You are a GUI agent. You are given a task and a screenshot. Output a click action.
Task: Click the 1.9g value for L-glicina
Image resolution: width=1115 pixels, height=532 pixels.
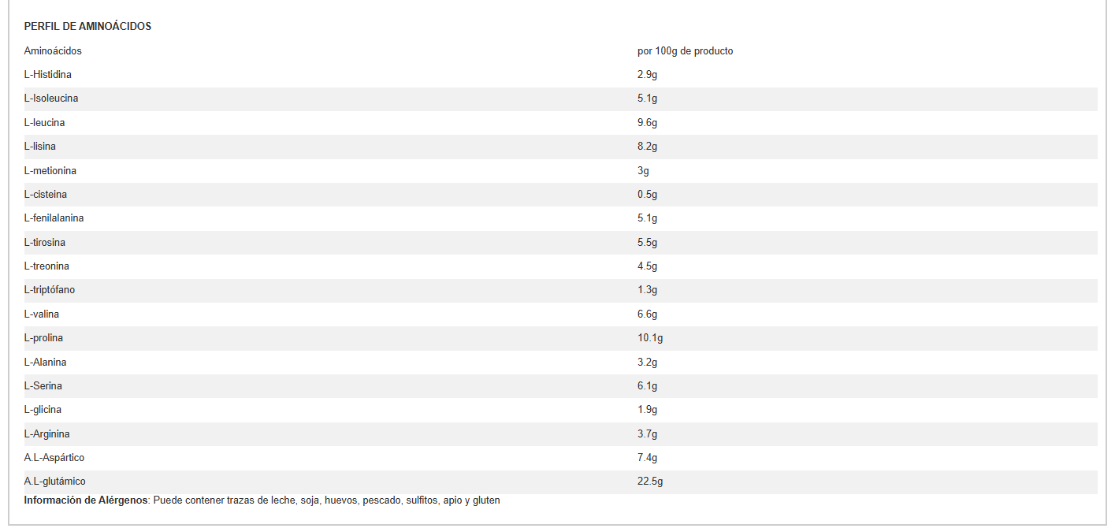pos(647,410)
